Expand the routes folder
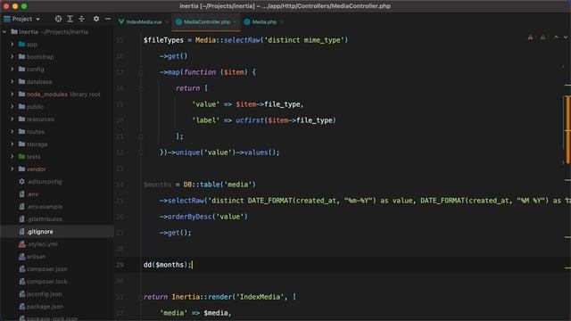This screenshot has height=321, width=571. click(x=12, y=132)
